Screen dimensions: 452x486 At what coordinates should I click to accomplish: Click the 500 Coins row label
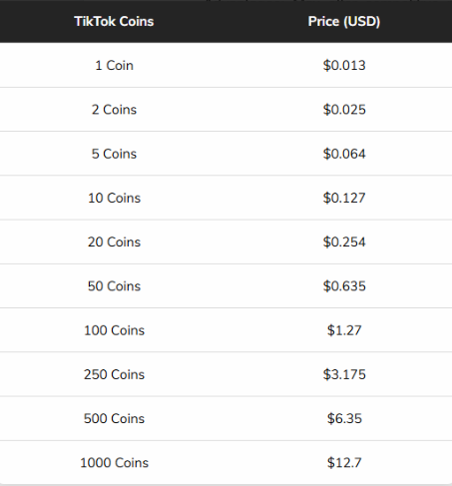(x=114, y=418)
